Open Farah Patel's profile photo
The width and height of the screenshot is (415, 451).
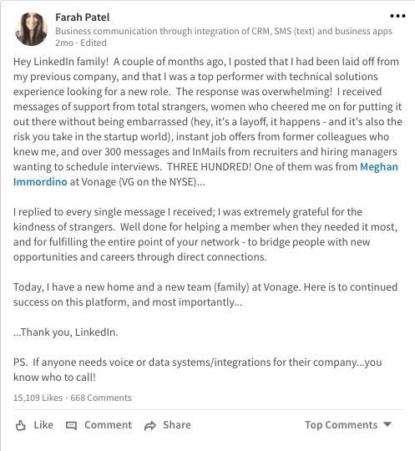31,29
